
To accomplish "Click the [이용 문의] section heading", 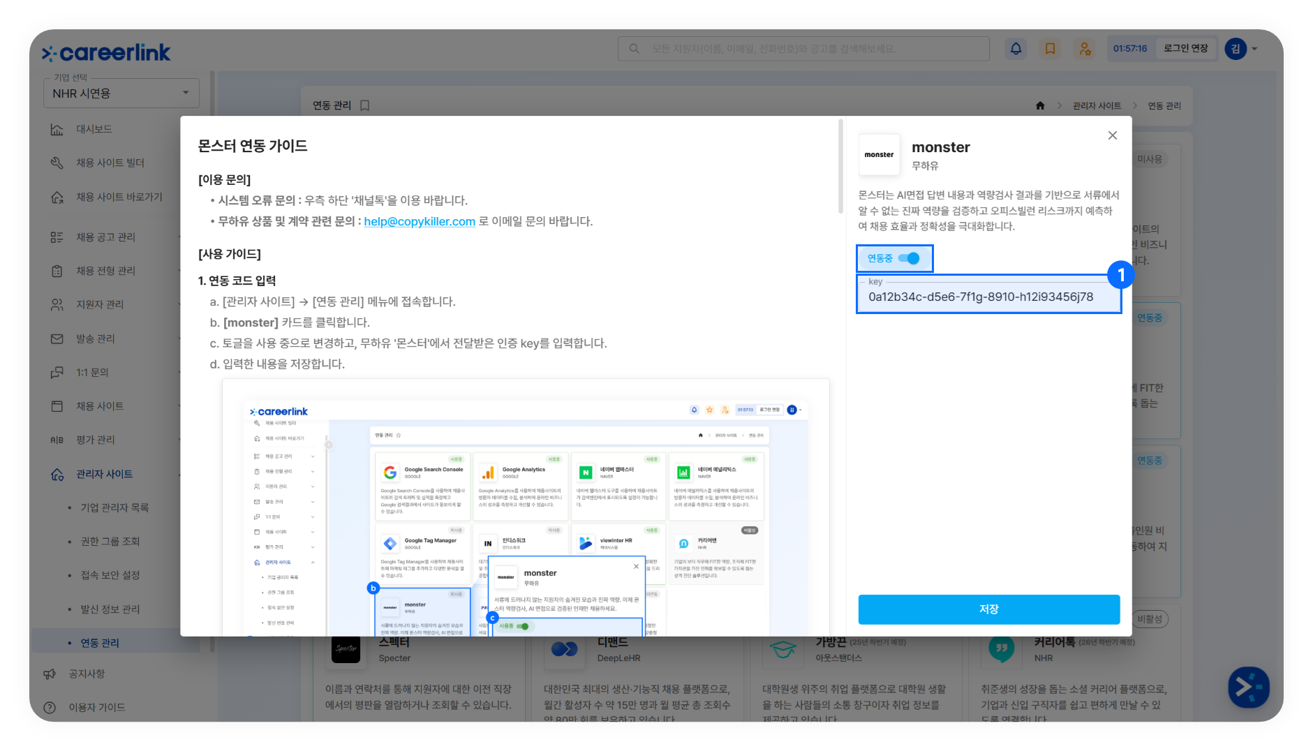I will tap(225, 179).
